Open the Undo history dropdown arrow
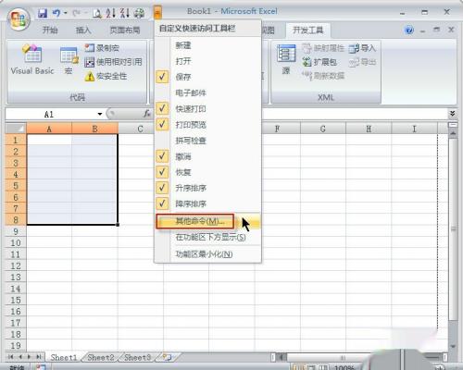The height and width of the screenshot is (370, 463). (x=66, y=13)
